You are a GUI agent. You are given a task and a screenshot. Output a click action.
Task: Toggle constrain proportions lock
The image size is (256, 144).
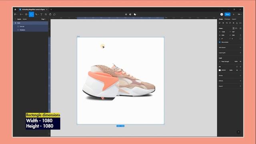point(240,35)
